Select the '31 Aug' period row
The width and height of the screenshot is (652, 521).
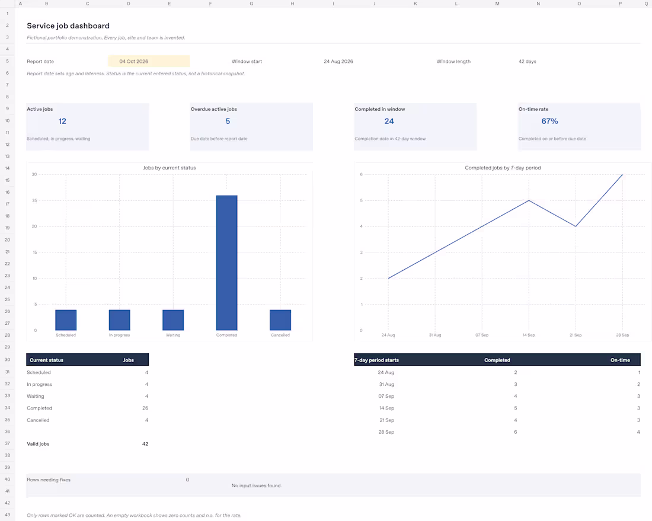point(497,385)
